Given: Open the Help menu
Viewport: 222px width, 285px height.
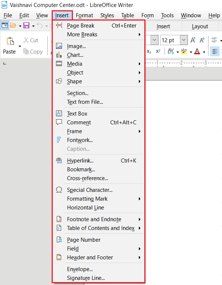Looking at the screenshot, I should (214, 15).
